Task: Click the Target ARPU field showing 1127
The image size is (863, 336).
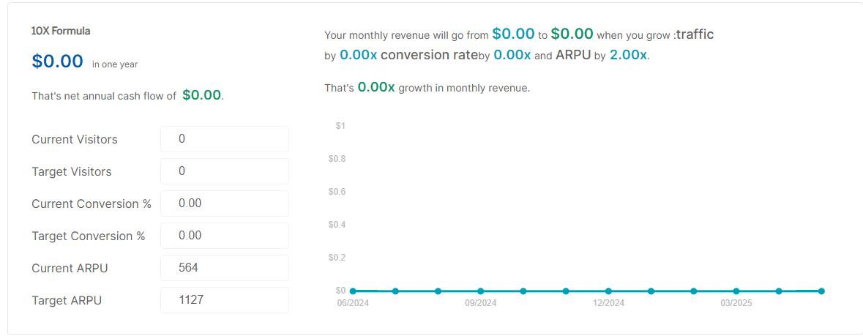Action: pos(224,300)
